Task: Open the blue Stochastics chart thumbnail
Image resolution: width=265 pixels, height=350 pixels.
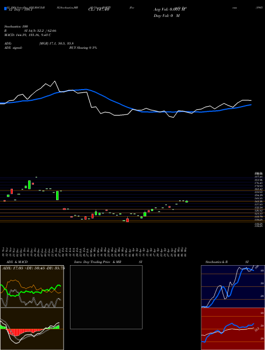Action: (x=233, y=286)
